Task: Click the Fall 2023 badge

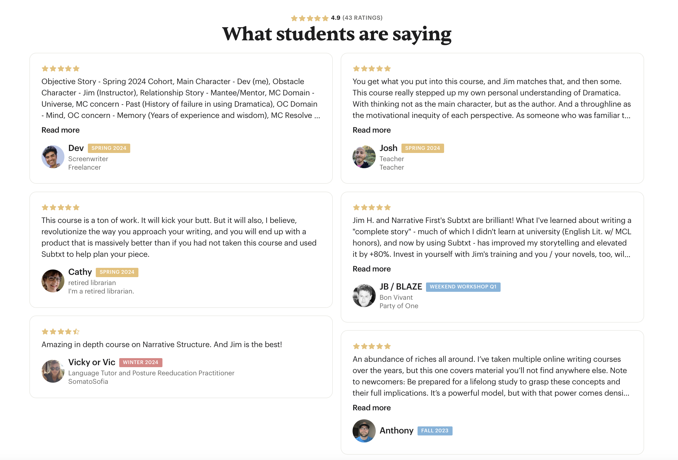Action: click(434, 431)
